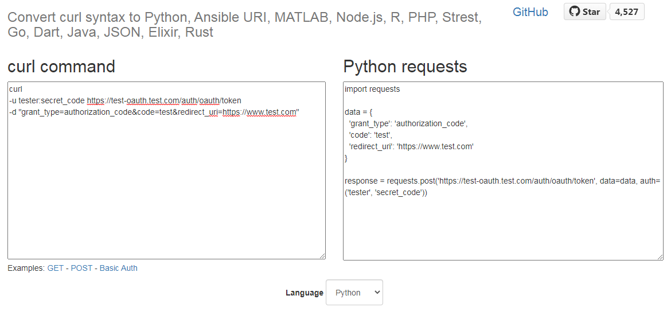Click the "Python requests" heading

click(x=405, y=67)
